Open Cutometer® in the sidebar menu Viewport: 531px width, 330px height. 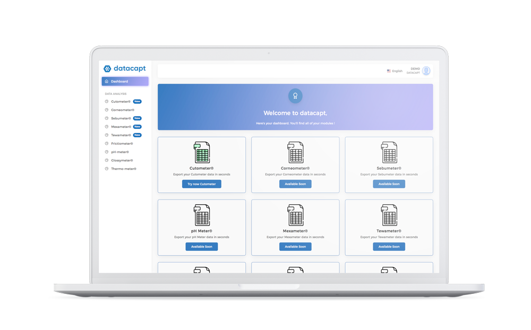click(x=121, y=101)
